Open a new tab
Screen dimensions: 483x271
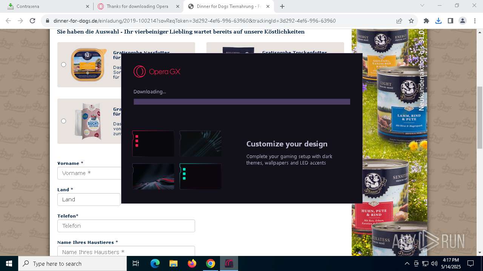tap(282, 6)
